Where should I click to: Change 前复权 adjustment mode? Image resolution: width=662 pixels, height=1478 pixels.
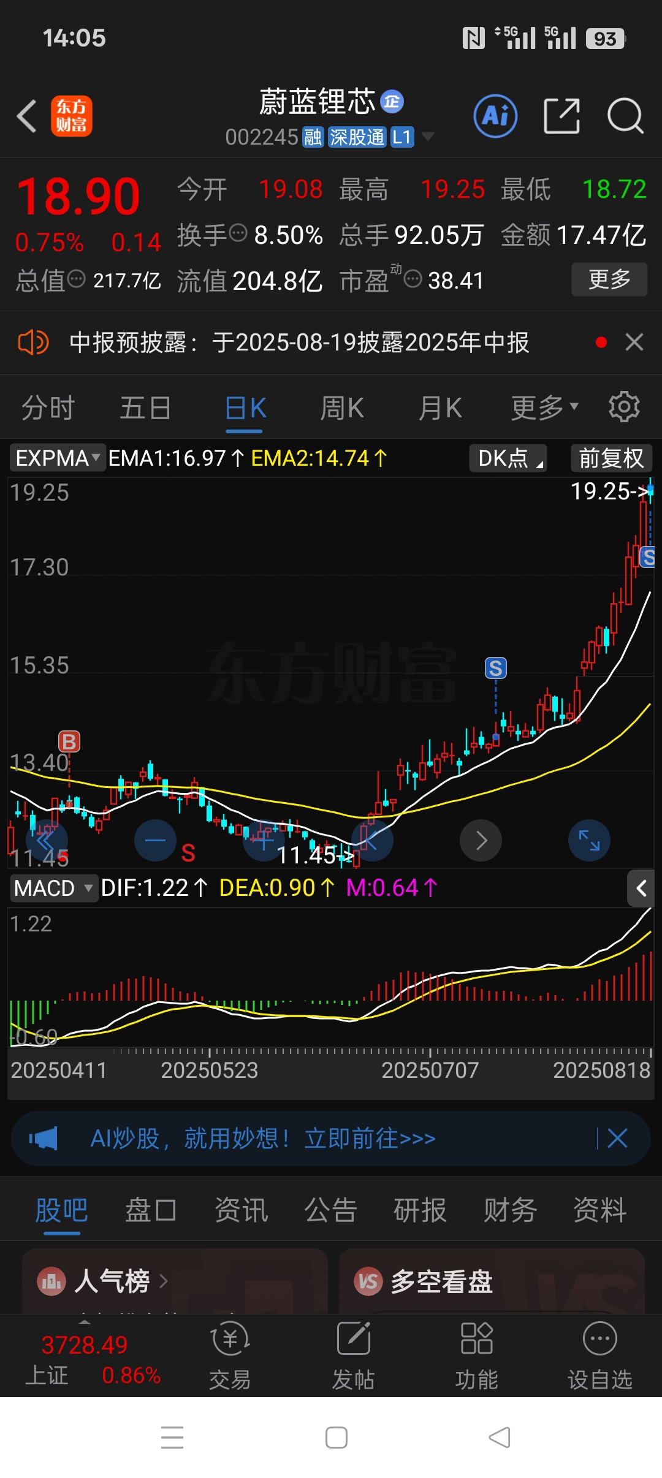coord(611,458)
